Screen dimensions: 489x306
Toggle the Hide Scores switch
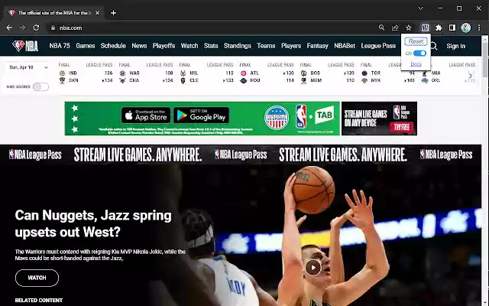tap(40, 86)
